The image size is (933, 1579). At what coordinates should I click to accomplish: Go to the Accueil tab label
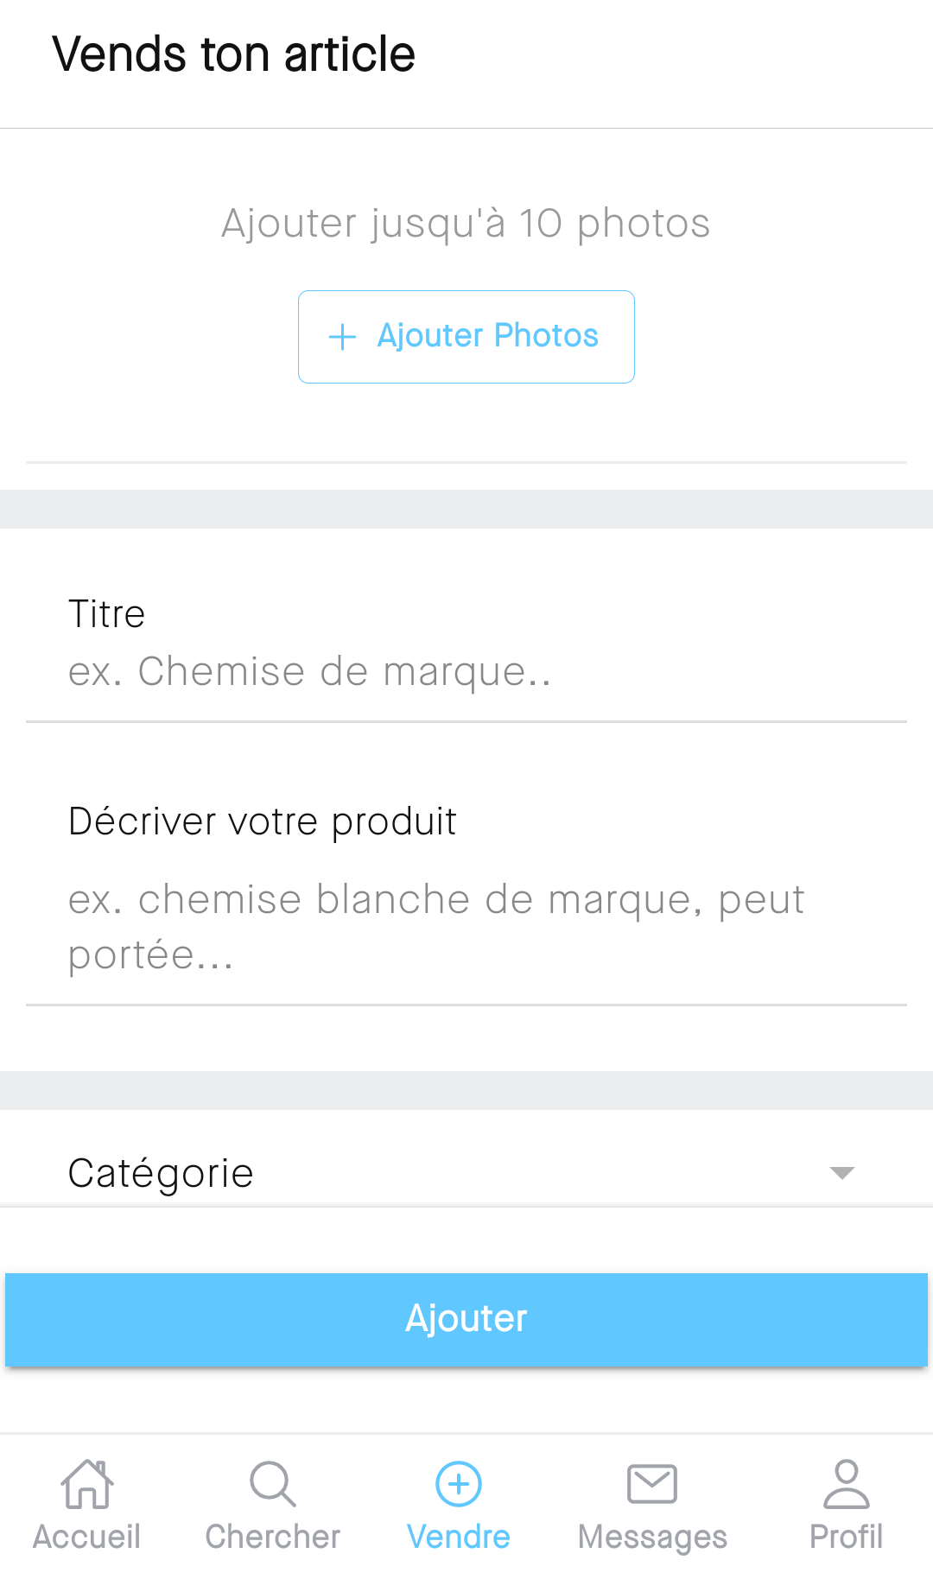click(x=86, y=1537)
